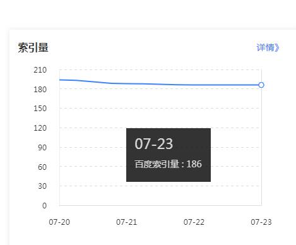Click the 210 y-axis value
This screenshot has width=296, height=245.
(x=40, y=70)
